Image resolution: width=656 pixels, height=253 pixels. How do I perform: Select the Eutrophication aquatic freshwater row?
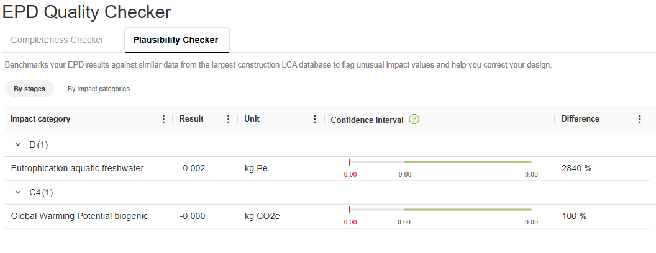(78, 168)
